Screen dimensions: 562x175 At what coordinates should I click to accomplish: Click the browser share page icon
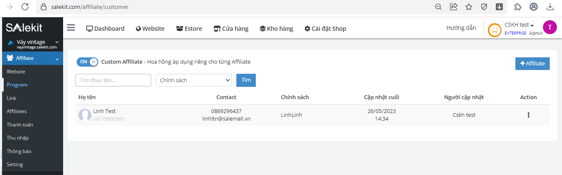click(x=454, y=7)
